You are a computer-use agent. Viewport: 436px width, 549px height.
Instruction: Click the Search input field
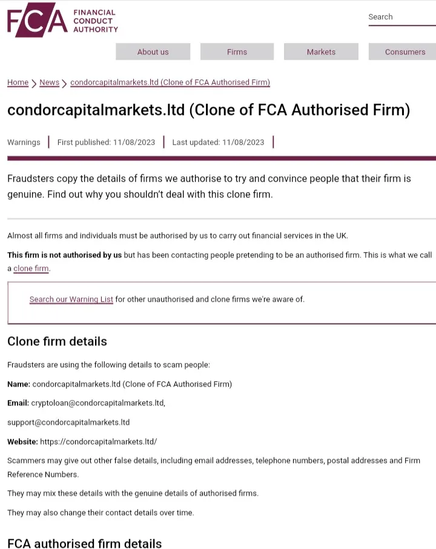coord(401,17)
